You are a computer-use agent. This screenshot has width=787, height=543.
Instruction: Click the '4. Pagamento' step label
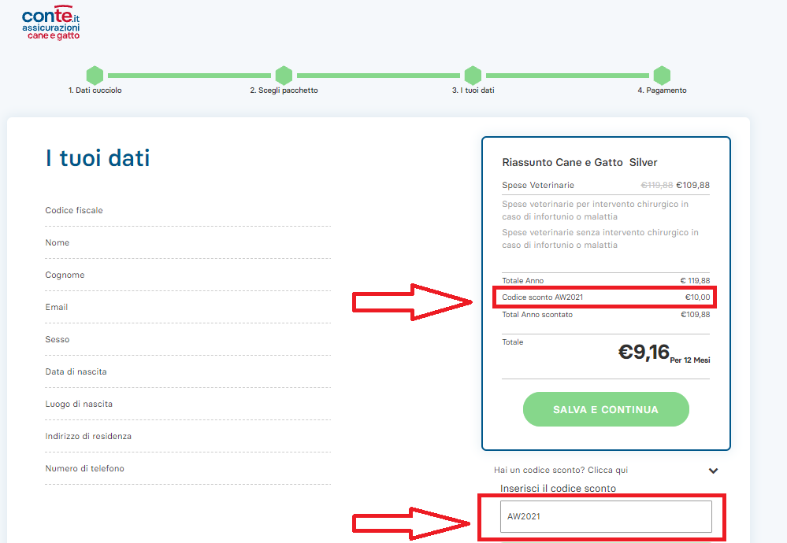(x=662, y=90)
